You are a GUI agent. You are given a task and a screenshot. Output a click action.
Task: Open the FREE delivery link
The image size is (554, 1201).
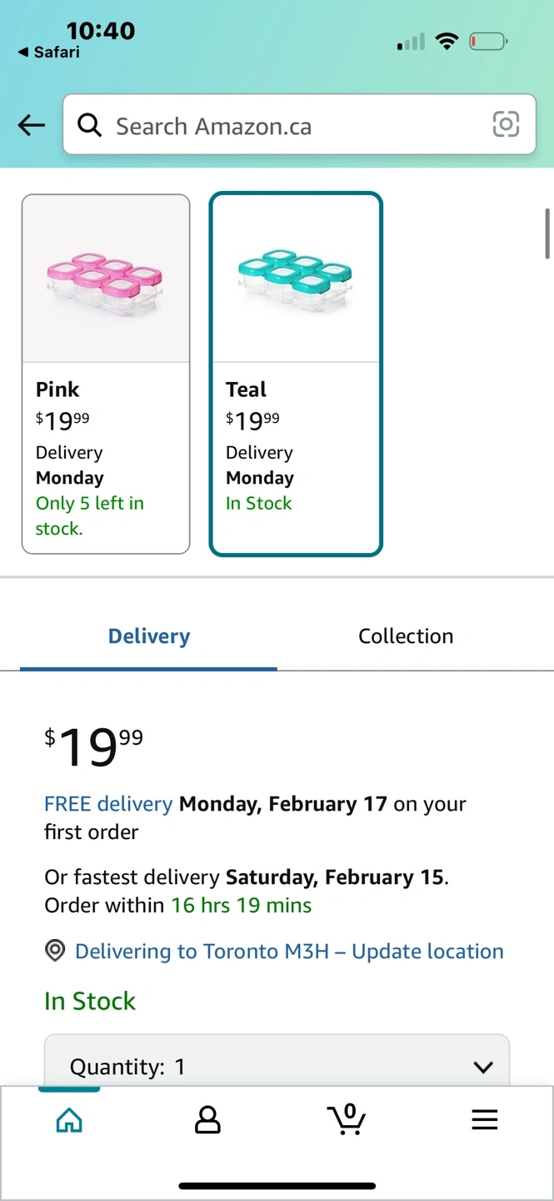(108, 804)
